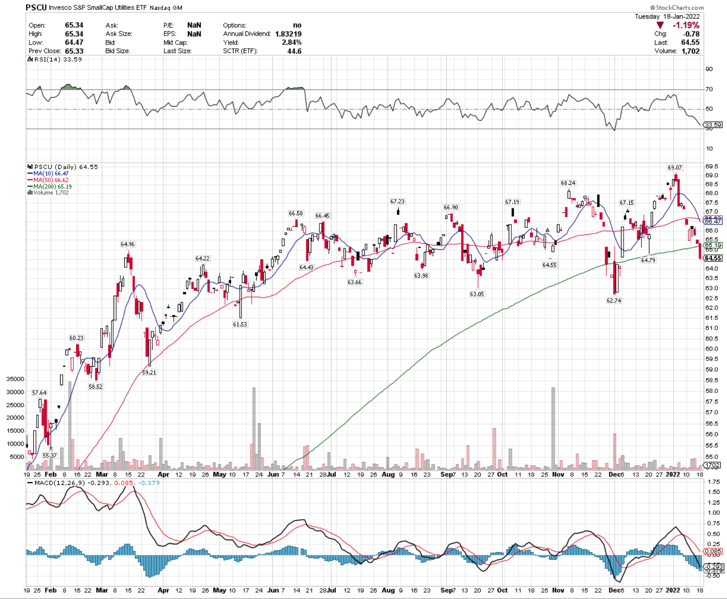This screenshot has height=599, width=727.
Task: Click the 33.59 RSI tag on the right axis
Action: click(713, 125)
